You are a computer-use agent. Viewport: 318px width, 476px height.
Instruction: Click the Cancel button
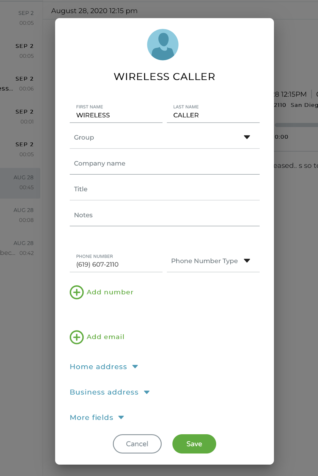tap(137, 444)
